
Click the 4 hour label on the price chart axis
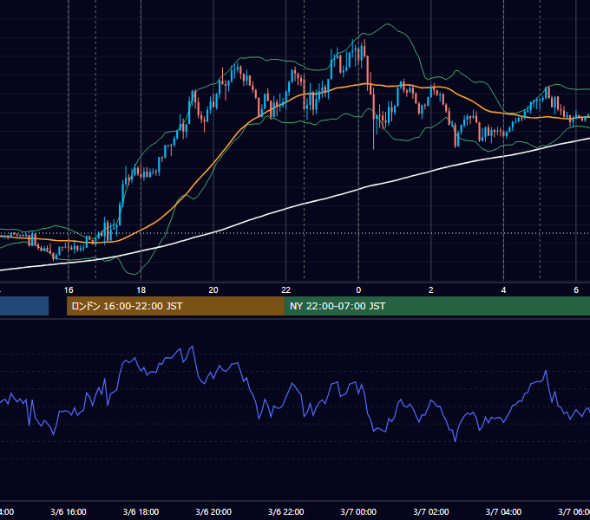[x=503, y=290]
